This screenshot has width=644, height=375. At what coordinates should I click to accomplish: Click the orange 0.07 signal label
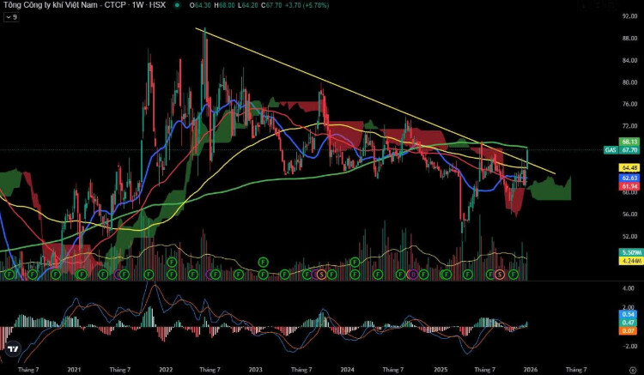click(629, 330)
